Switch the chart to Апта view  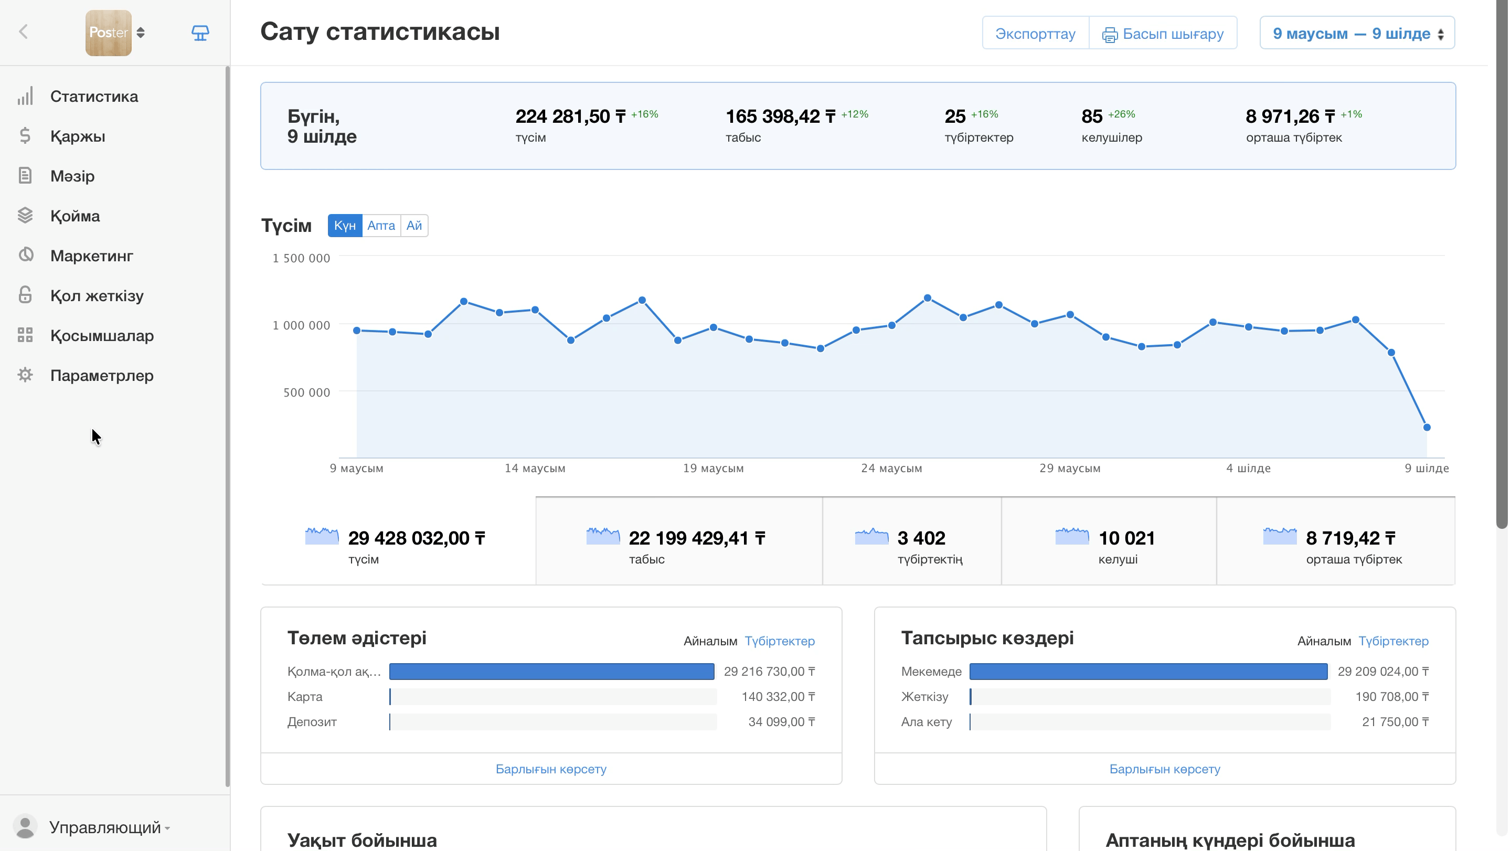click(x=381, y=226)
